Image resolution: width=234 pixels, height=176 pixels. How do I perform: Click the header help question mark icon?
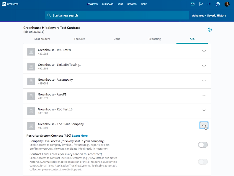[218, 4]
